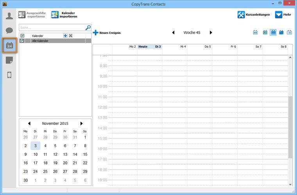Screen dimensions: 297x195
Task: Select November 24 in the mini calendar
Action: (x=36, y=172)
